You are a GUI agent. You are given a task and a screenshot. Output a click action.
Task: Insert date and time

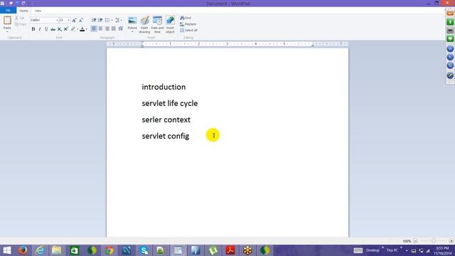point(157,24)
